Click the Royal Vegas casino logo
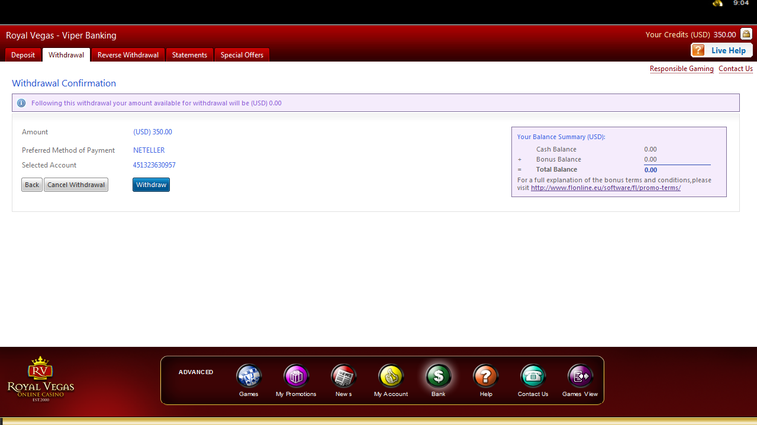757x425 pixels. 40,379
